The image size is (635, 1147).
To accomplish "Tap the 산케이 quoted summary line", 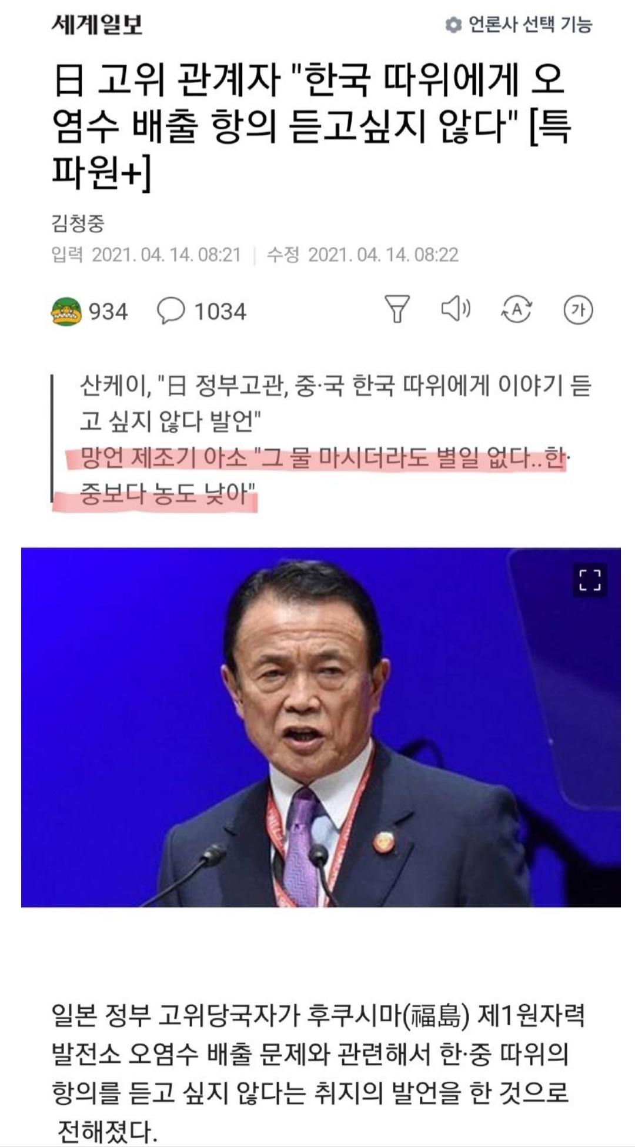I will [x=335, y=403].
